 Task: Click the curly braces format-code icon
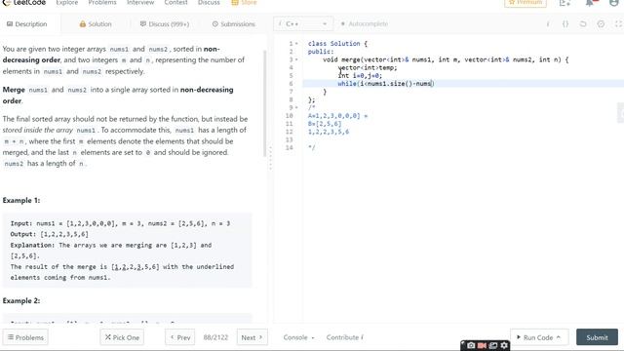click(x=565, y=23)
